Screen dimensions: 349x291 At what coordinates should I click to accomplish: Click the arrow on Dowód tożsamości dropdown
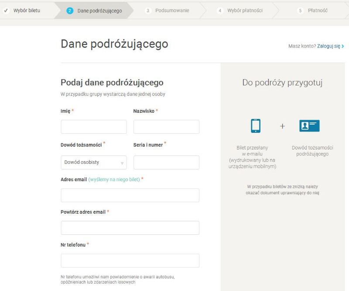coord(122,163)
